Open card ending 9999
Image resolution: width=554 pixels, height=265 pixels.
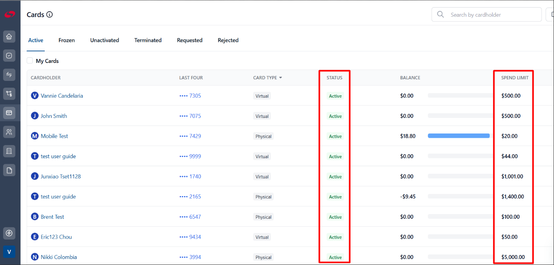pyautogui.click(x=190, y=156)
